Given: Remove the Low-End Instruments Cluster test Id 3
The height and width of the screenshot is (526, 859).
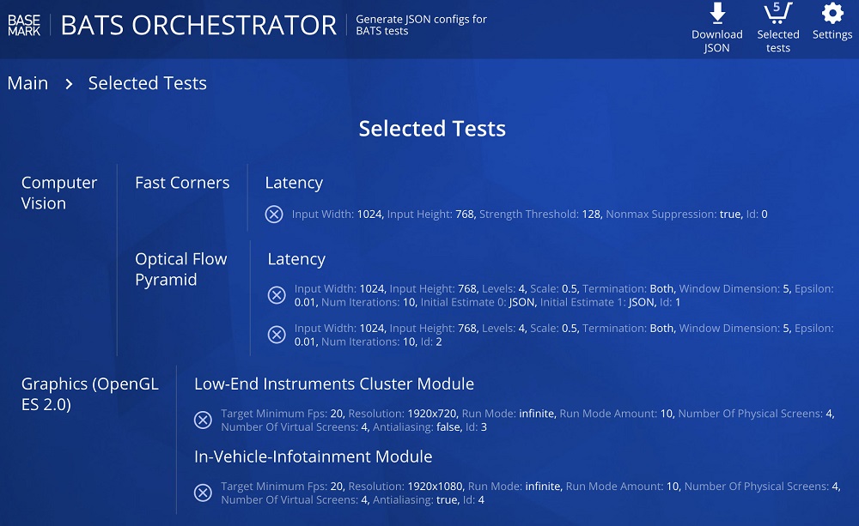Looking at the screenshot, I should coord(203,420).
